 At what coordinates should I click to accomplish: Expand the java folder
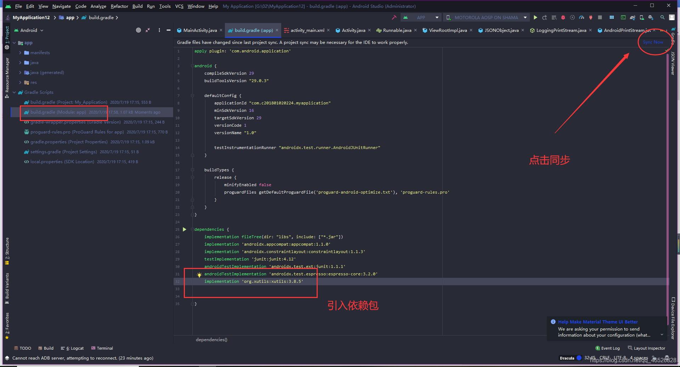[20, 63]
